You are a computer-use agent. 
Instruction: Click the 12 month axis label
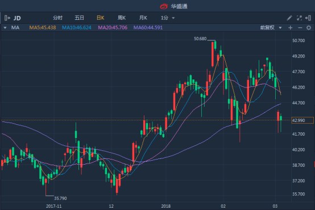[x=111, y=206]
